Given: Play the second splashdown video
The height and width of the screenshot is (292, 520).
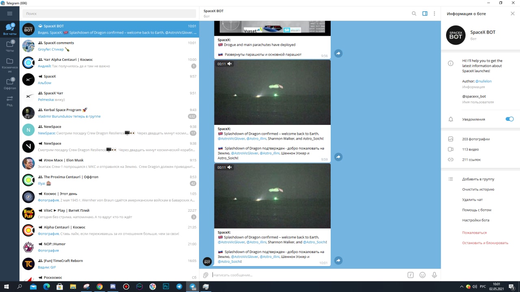Looking at the screenshot, I should coord(272,196).
